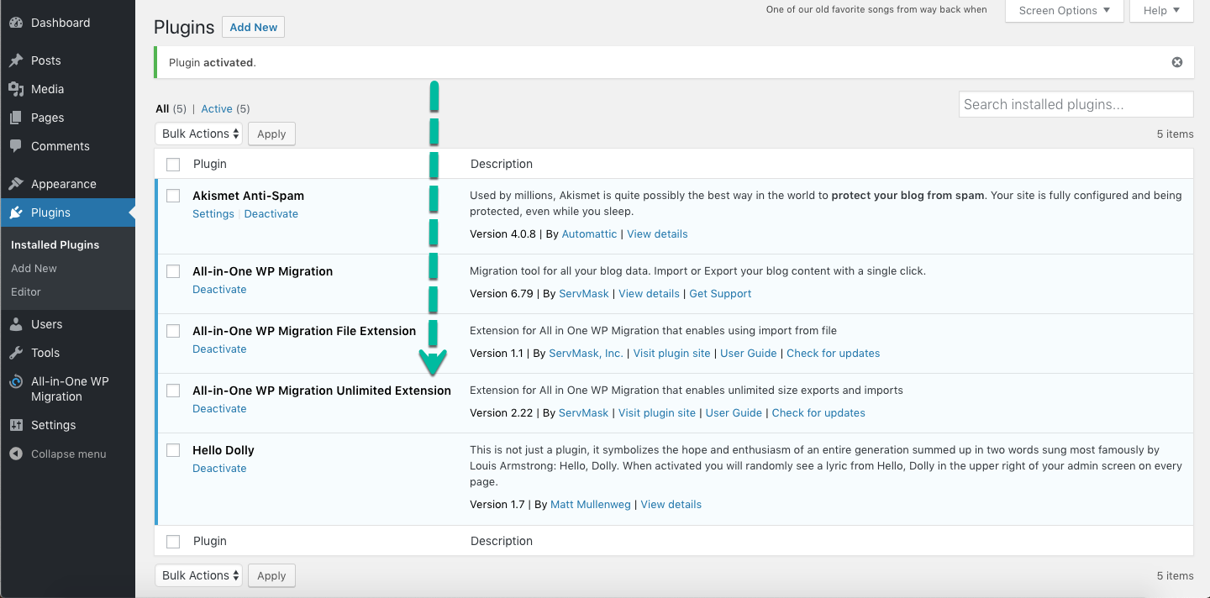Check the Migration Unlimited Extension checkbox
Image resolution: width=1210 pixels, height=598 pixels.
(173, 391)
